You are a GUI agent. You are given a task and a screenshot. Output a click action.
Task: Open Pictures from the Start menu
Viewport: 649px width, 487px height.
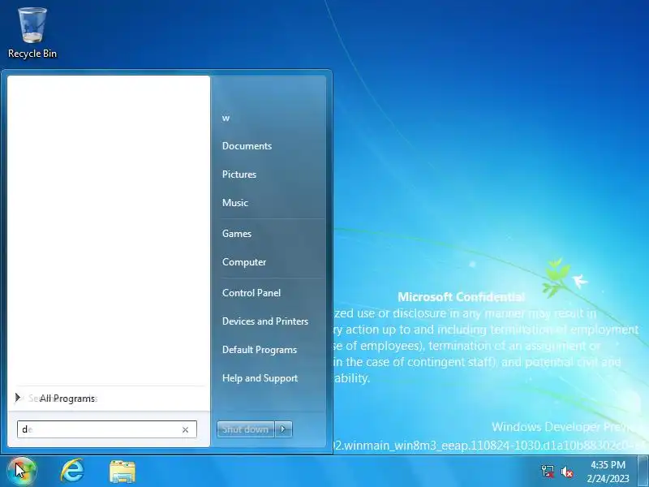point(239,175)
